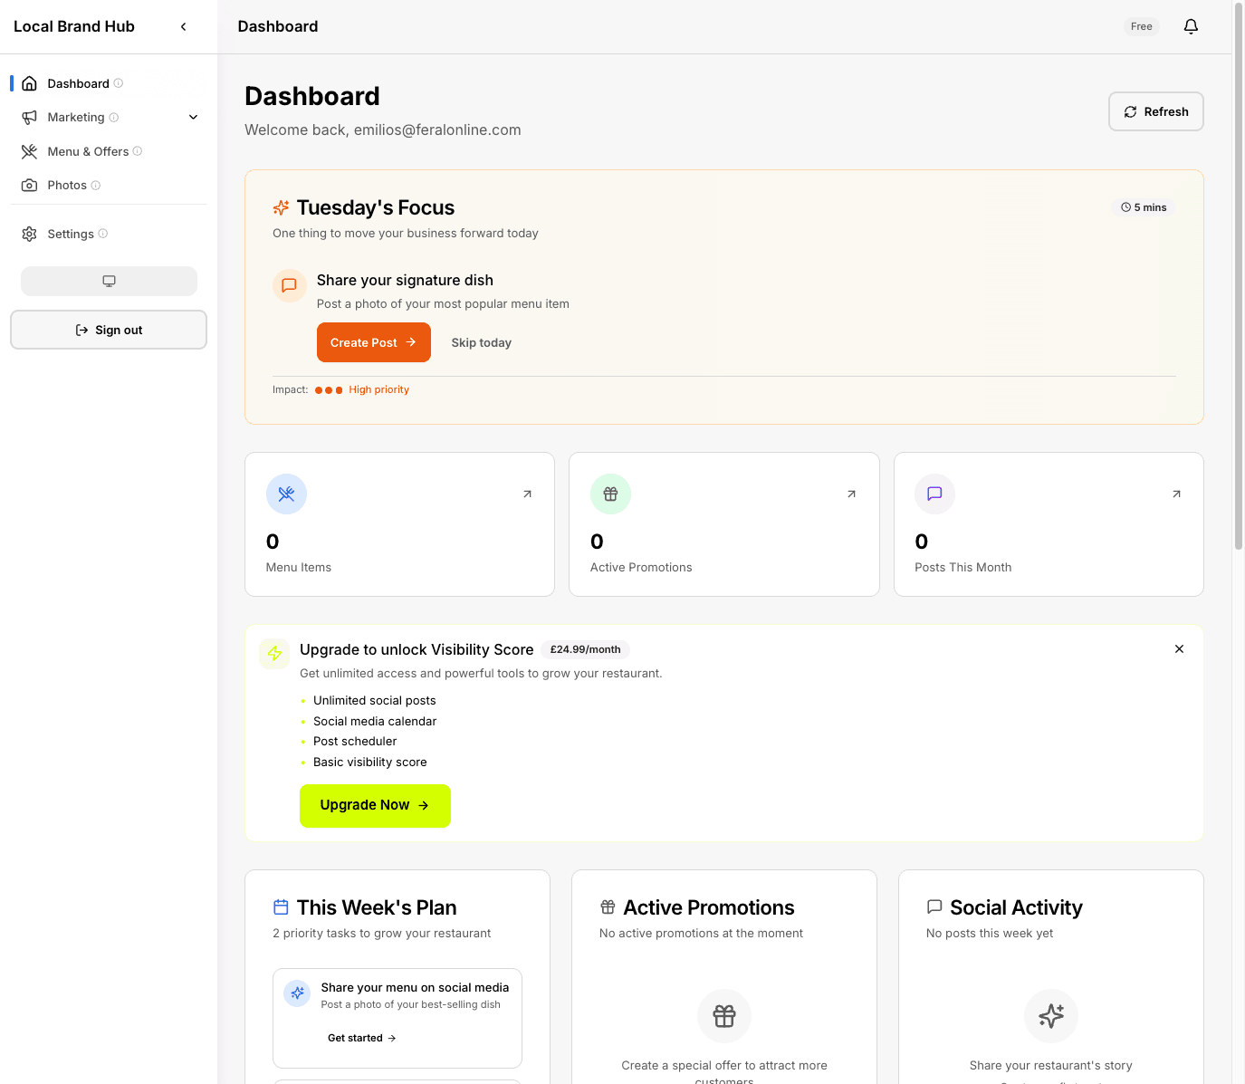Click the Marketing megaphone icon
This screenshot has width=1245, height=1084.
[x=30, y=117]
